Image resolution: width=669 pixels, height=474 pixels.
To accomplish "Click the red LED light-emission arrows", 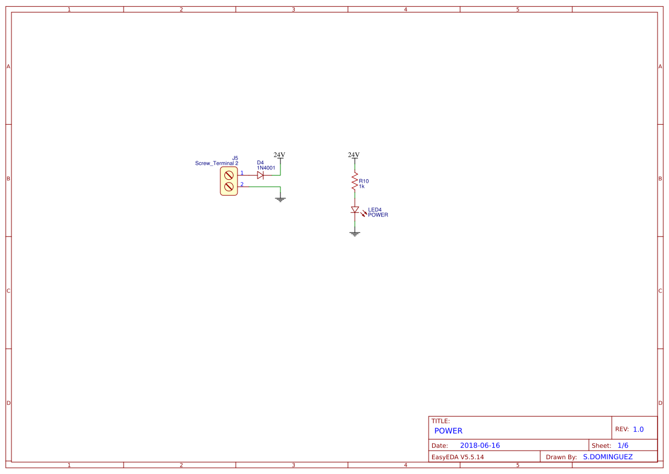I will (364, 212).
